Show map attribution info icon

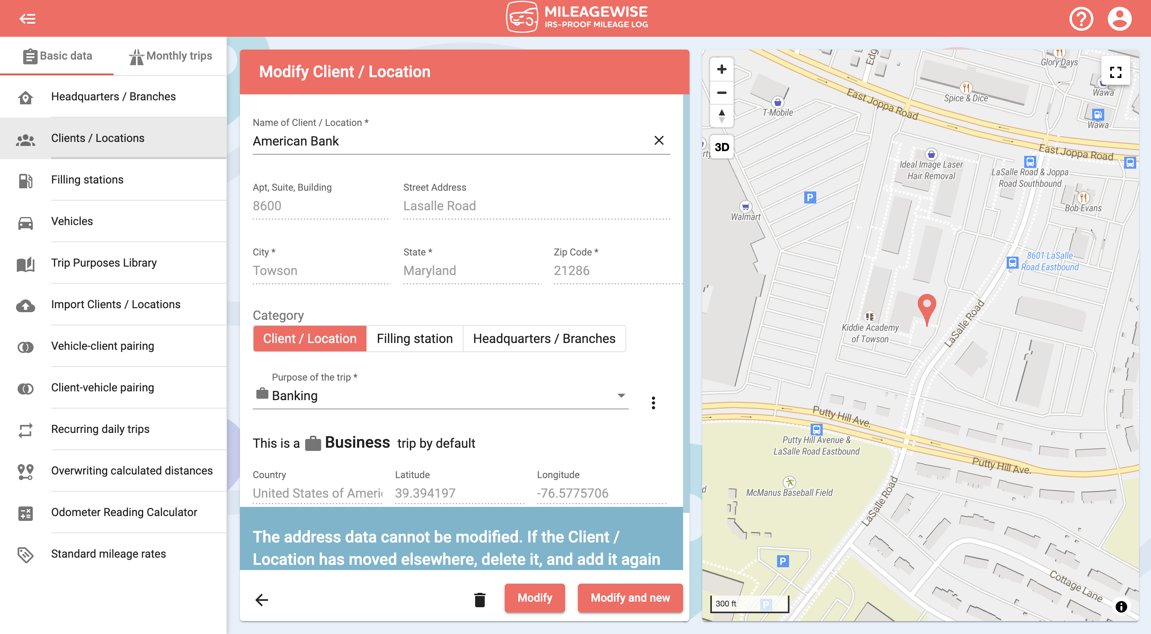tap(1121, 606)
